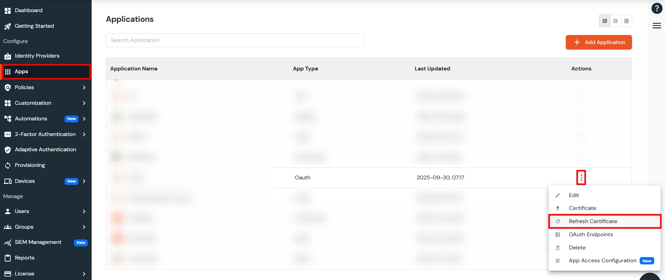This screenshot has width=665, height=280.
Task: Choose Certificate from the actions menu
Action: pos(605,208)
